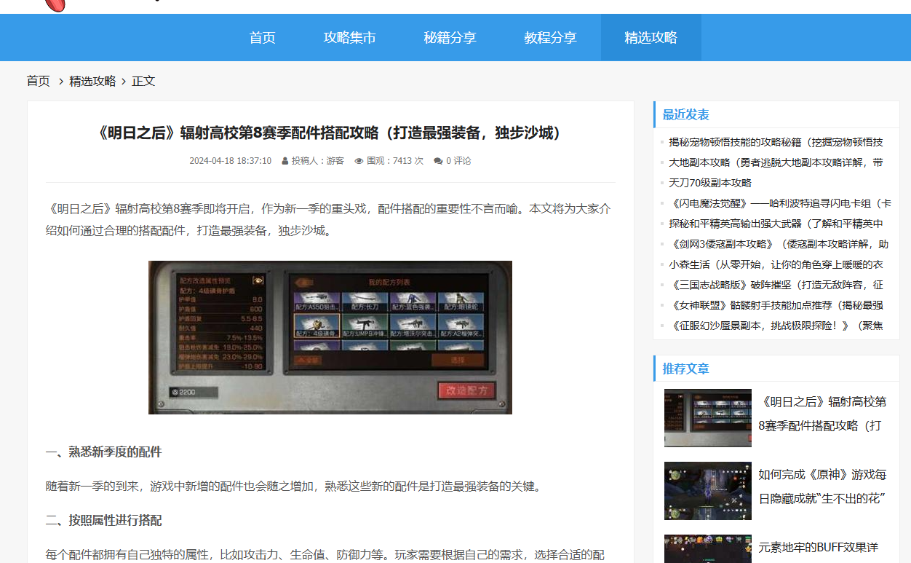Image resolution: width=911 pixels, height=563 pixels.
Task: Click the 原神 recommended article thumbnail
Action: pos(707,491)
